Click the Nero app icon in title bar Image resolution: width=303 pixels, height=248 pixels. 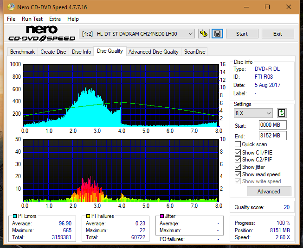pos(11,7)
